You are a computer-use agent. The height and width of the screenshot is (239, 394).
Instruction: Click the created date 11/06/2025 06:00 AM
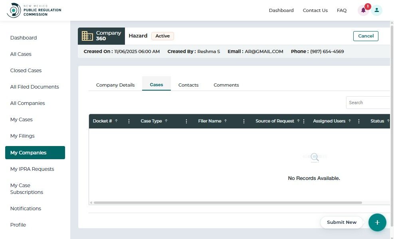pos(137,51)
